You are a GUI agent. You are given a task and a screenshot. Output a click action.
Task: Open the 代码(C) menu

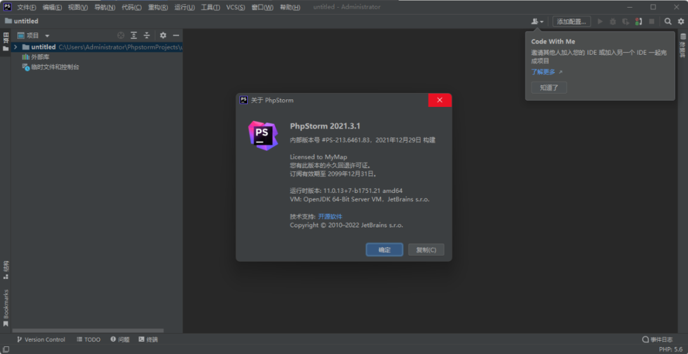pos(132,8)
